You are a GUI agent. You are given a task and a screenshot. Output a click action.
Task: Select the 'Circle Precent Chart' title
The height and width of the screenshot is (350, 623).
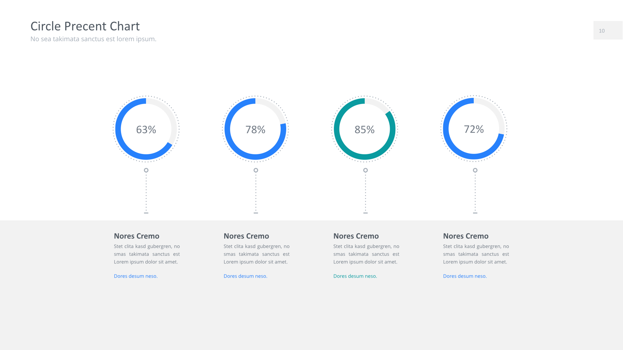[x=85, y=26]
